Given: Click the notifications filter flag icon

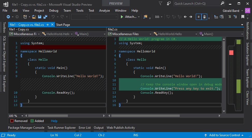Looking at the screenshot, I should (161, 4).
